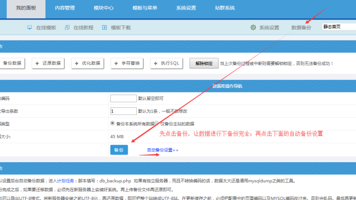The width and height of the screenshot is (356, 200).
Task: Click the 系统设置 gear icon
Action: tap(253, 28)
